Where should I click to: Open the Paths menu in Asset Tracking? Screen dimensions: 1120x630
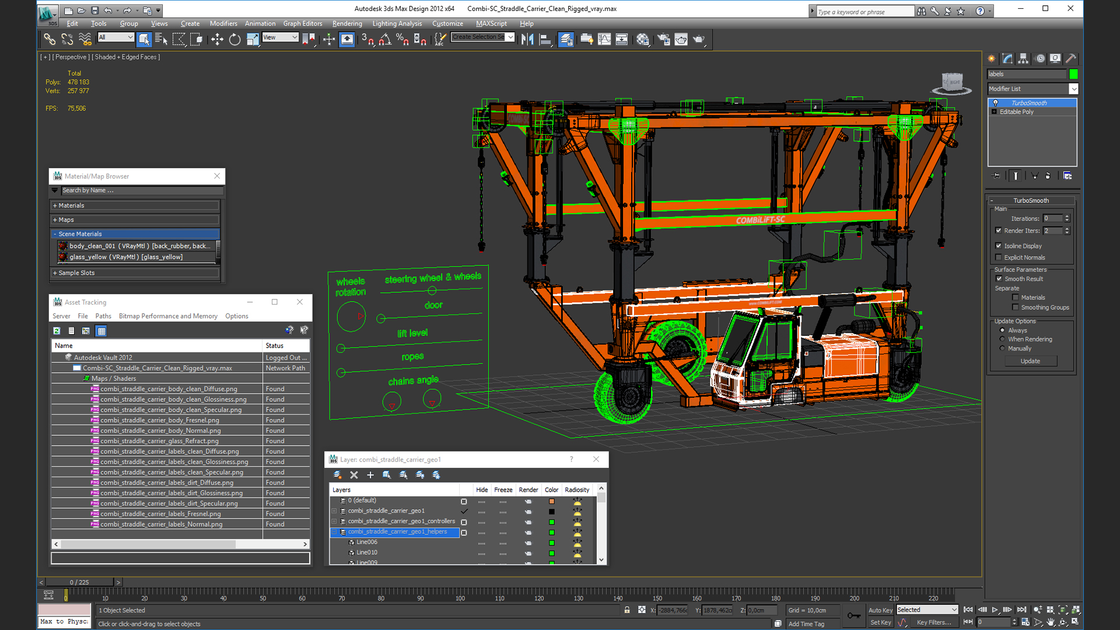[x=103, y=316]
